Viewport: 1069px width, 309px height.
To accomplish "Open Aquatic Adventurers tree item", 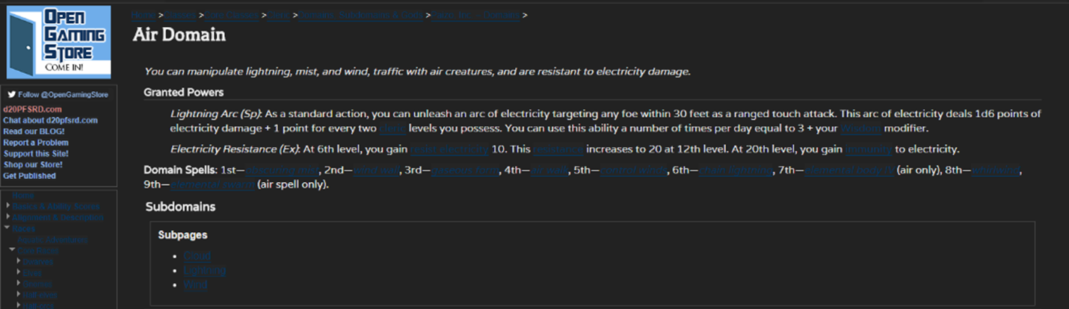I will [x=52, y=240].
